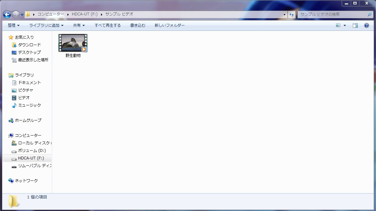Click the ピクチャ library icon
The image size is (376, 211).
coord(14,90)
